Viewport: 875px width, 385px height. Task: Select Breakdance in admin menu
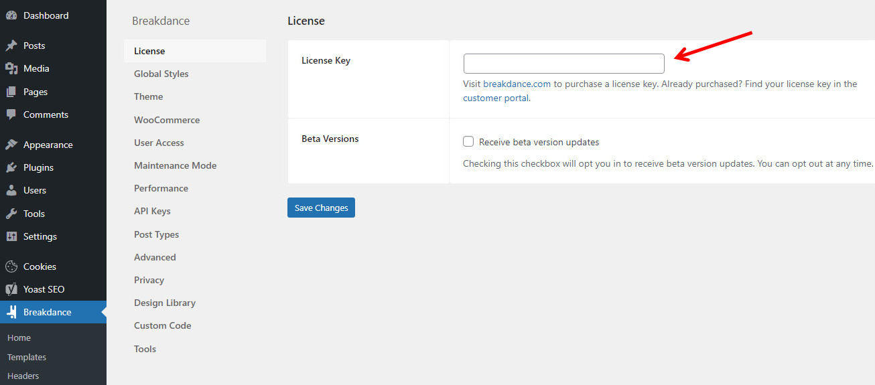pos(53,312)
